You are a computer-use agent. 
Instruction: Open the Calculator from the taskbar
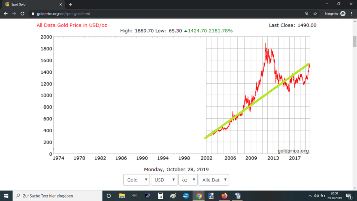[x=160, y=196]
